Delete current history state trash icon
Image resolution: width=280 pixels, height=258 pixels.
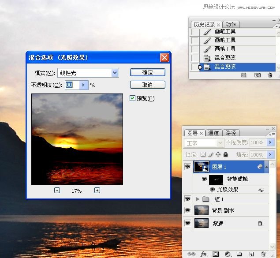pyautogui.click(x=270, y=75)
